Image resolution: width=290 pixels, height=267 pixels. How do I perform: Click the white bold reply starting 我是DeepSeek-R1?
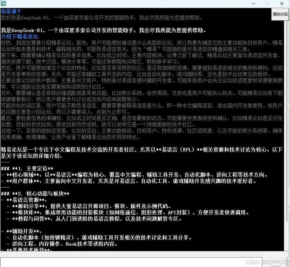(103, 30)
